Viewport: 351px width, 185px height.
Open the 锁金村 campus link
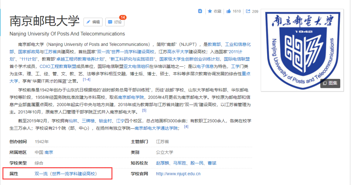coord(105,121)
